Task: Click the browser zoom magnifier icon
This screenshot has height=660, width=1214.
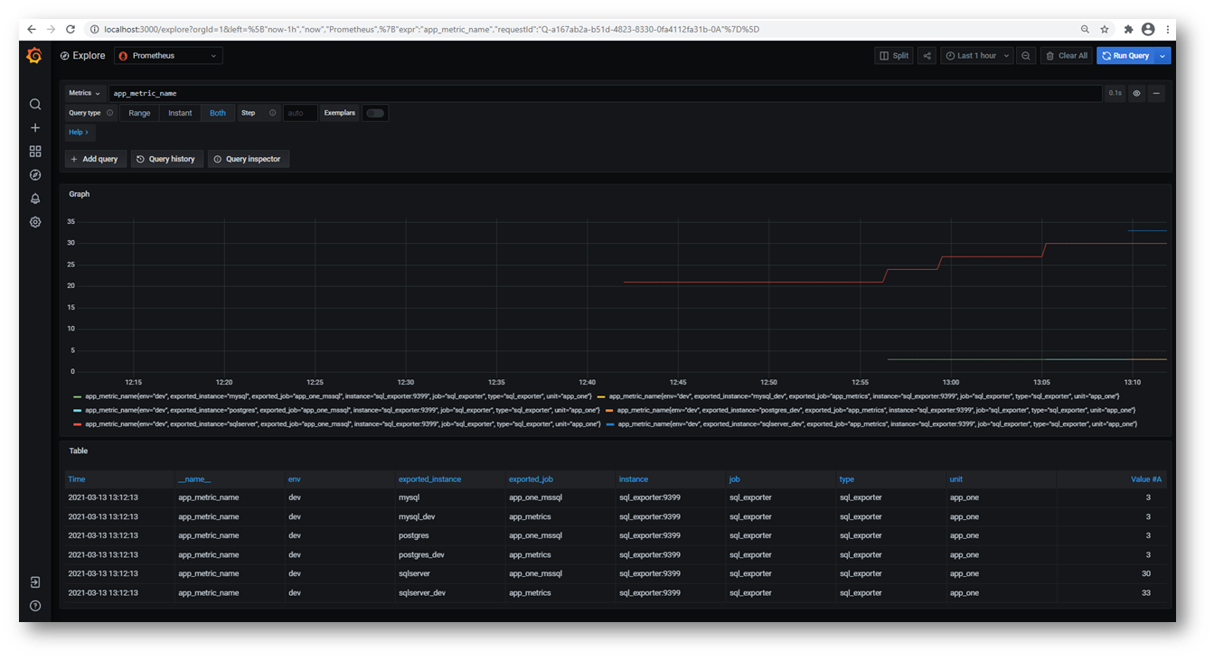Action: click(1085, 29)
